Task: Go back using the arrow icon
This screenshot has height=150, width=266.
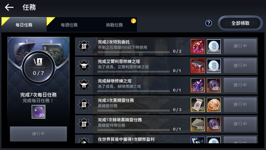Action: pos(9,8)
